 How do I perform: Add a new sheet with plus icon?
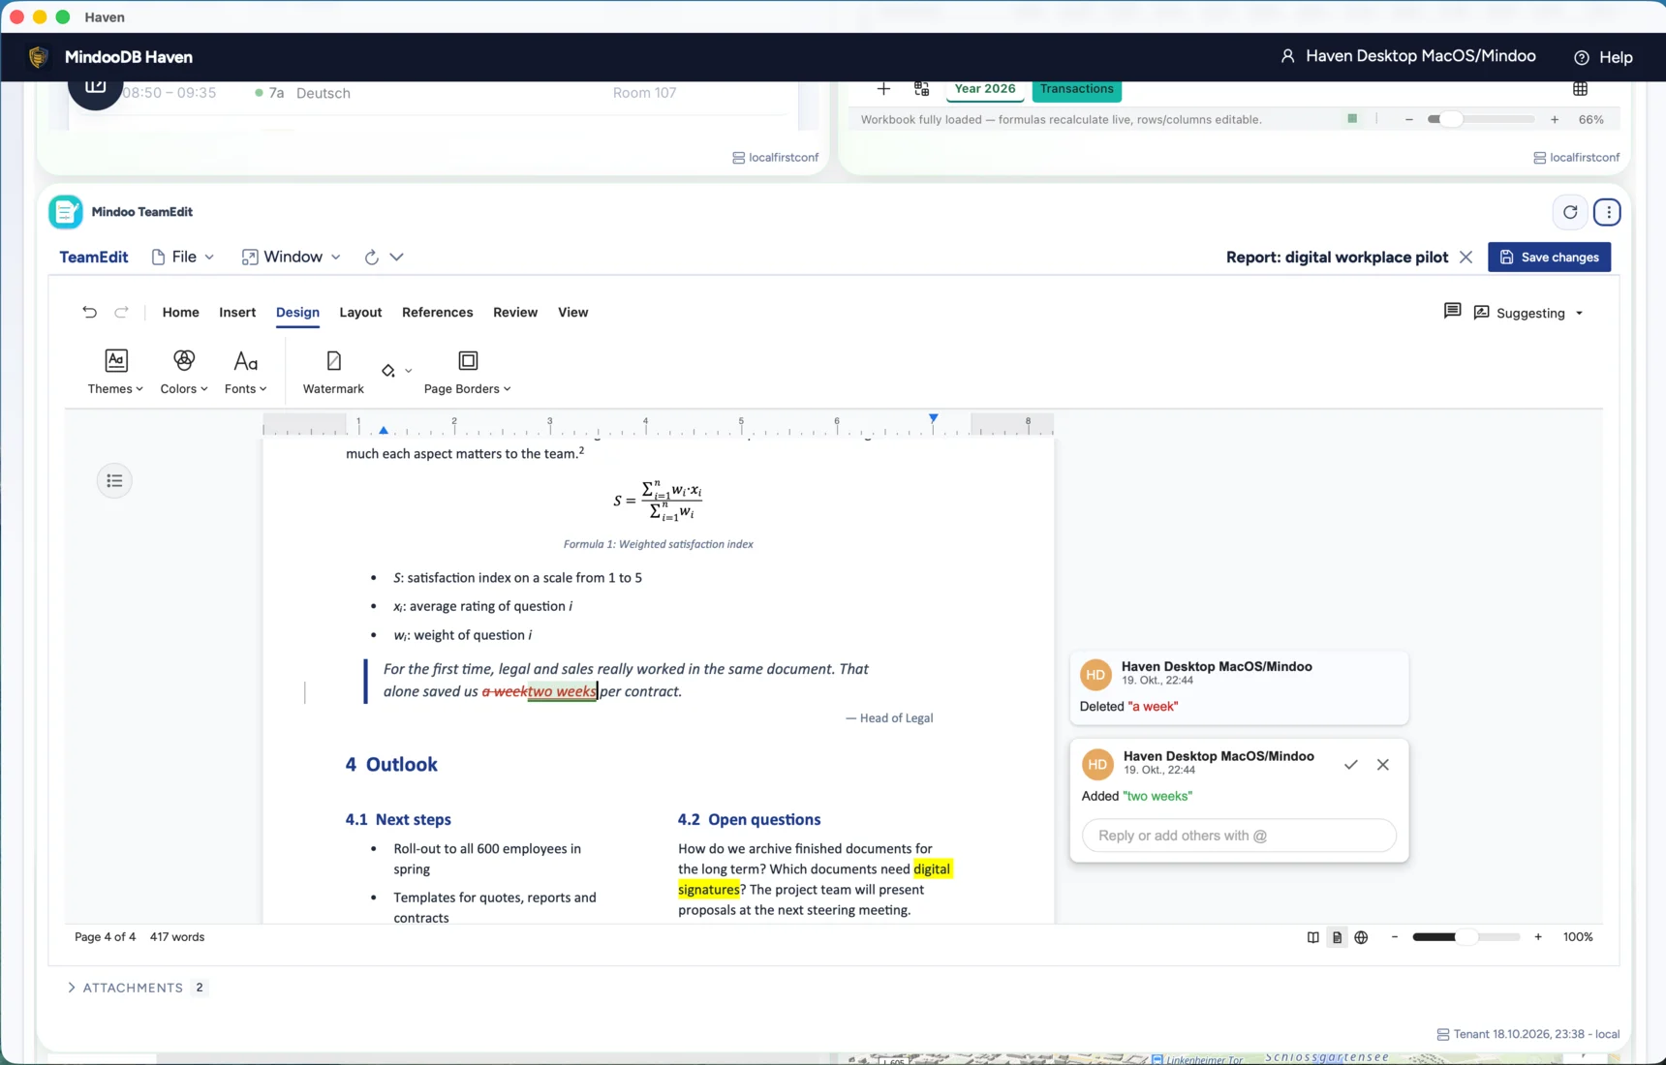tap(883, 89)
